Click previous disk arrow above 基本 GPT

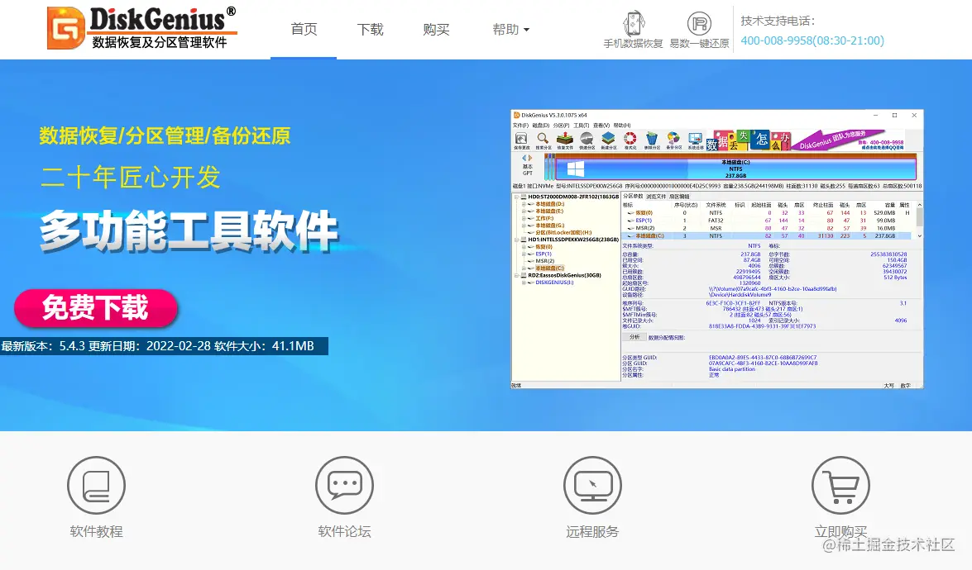(524, 159)
